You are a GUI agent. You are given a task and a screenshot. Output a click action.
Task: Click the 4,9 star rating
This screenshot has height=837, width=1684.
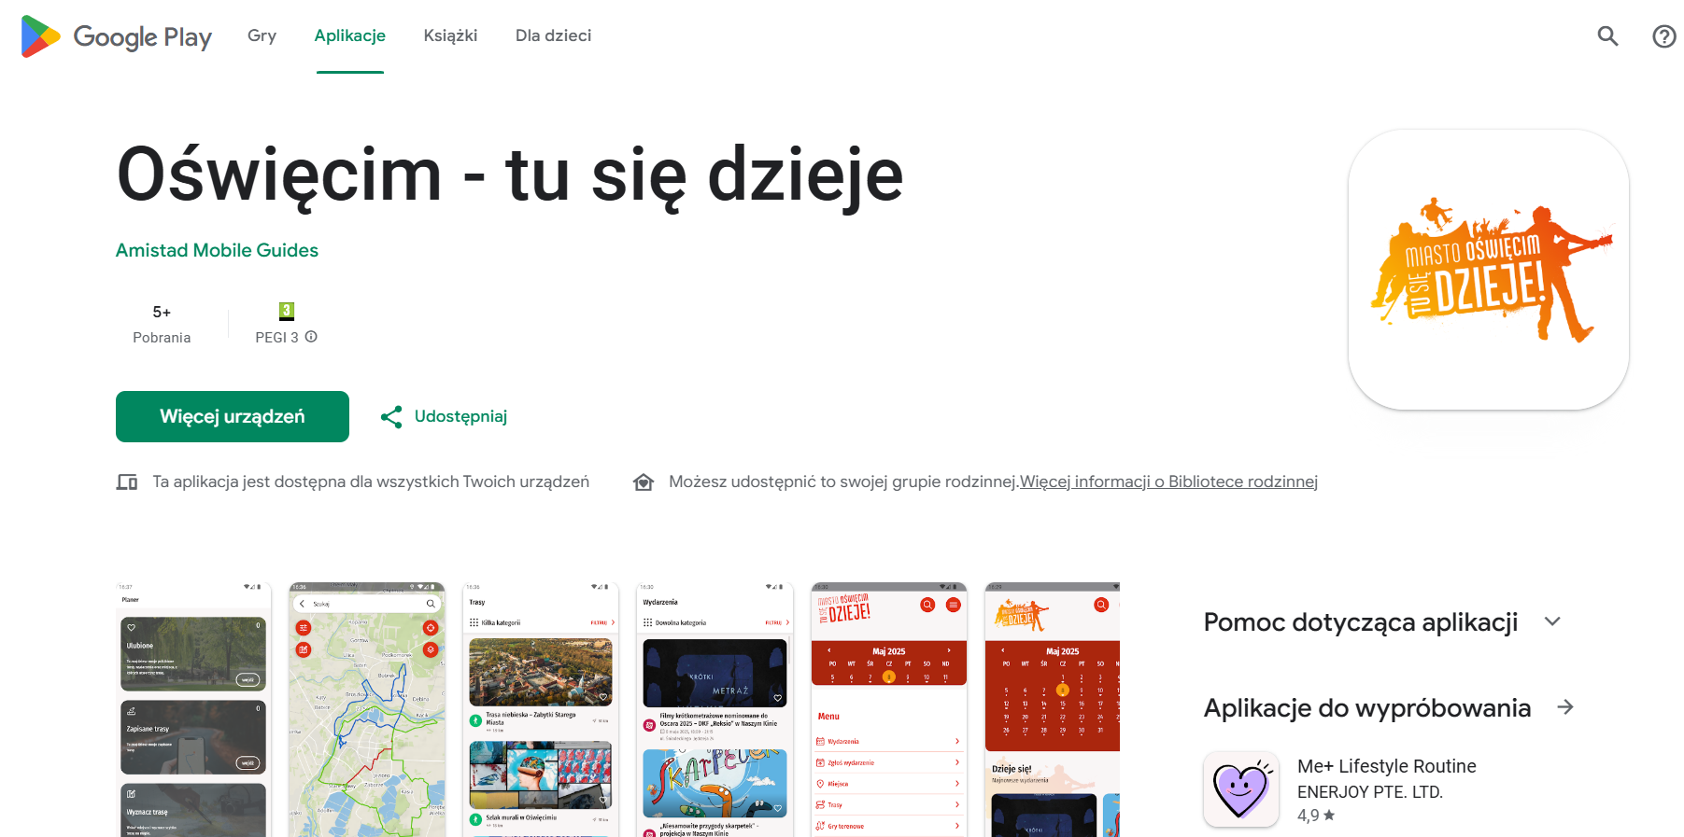pos(1316,816)
